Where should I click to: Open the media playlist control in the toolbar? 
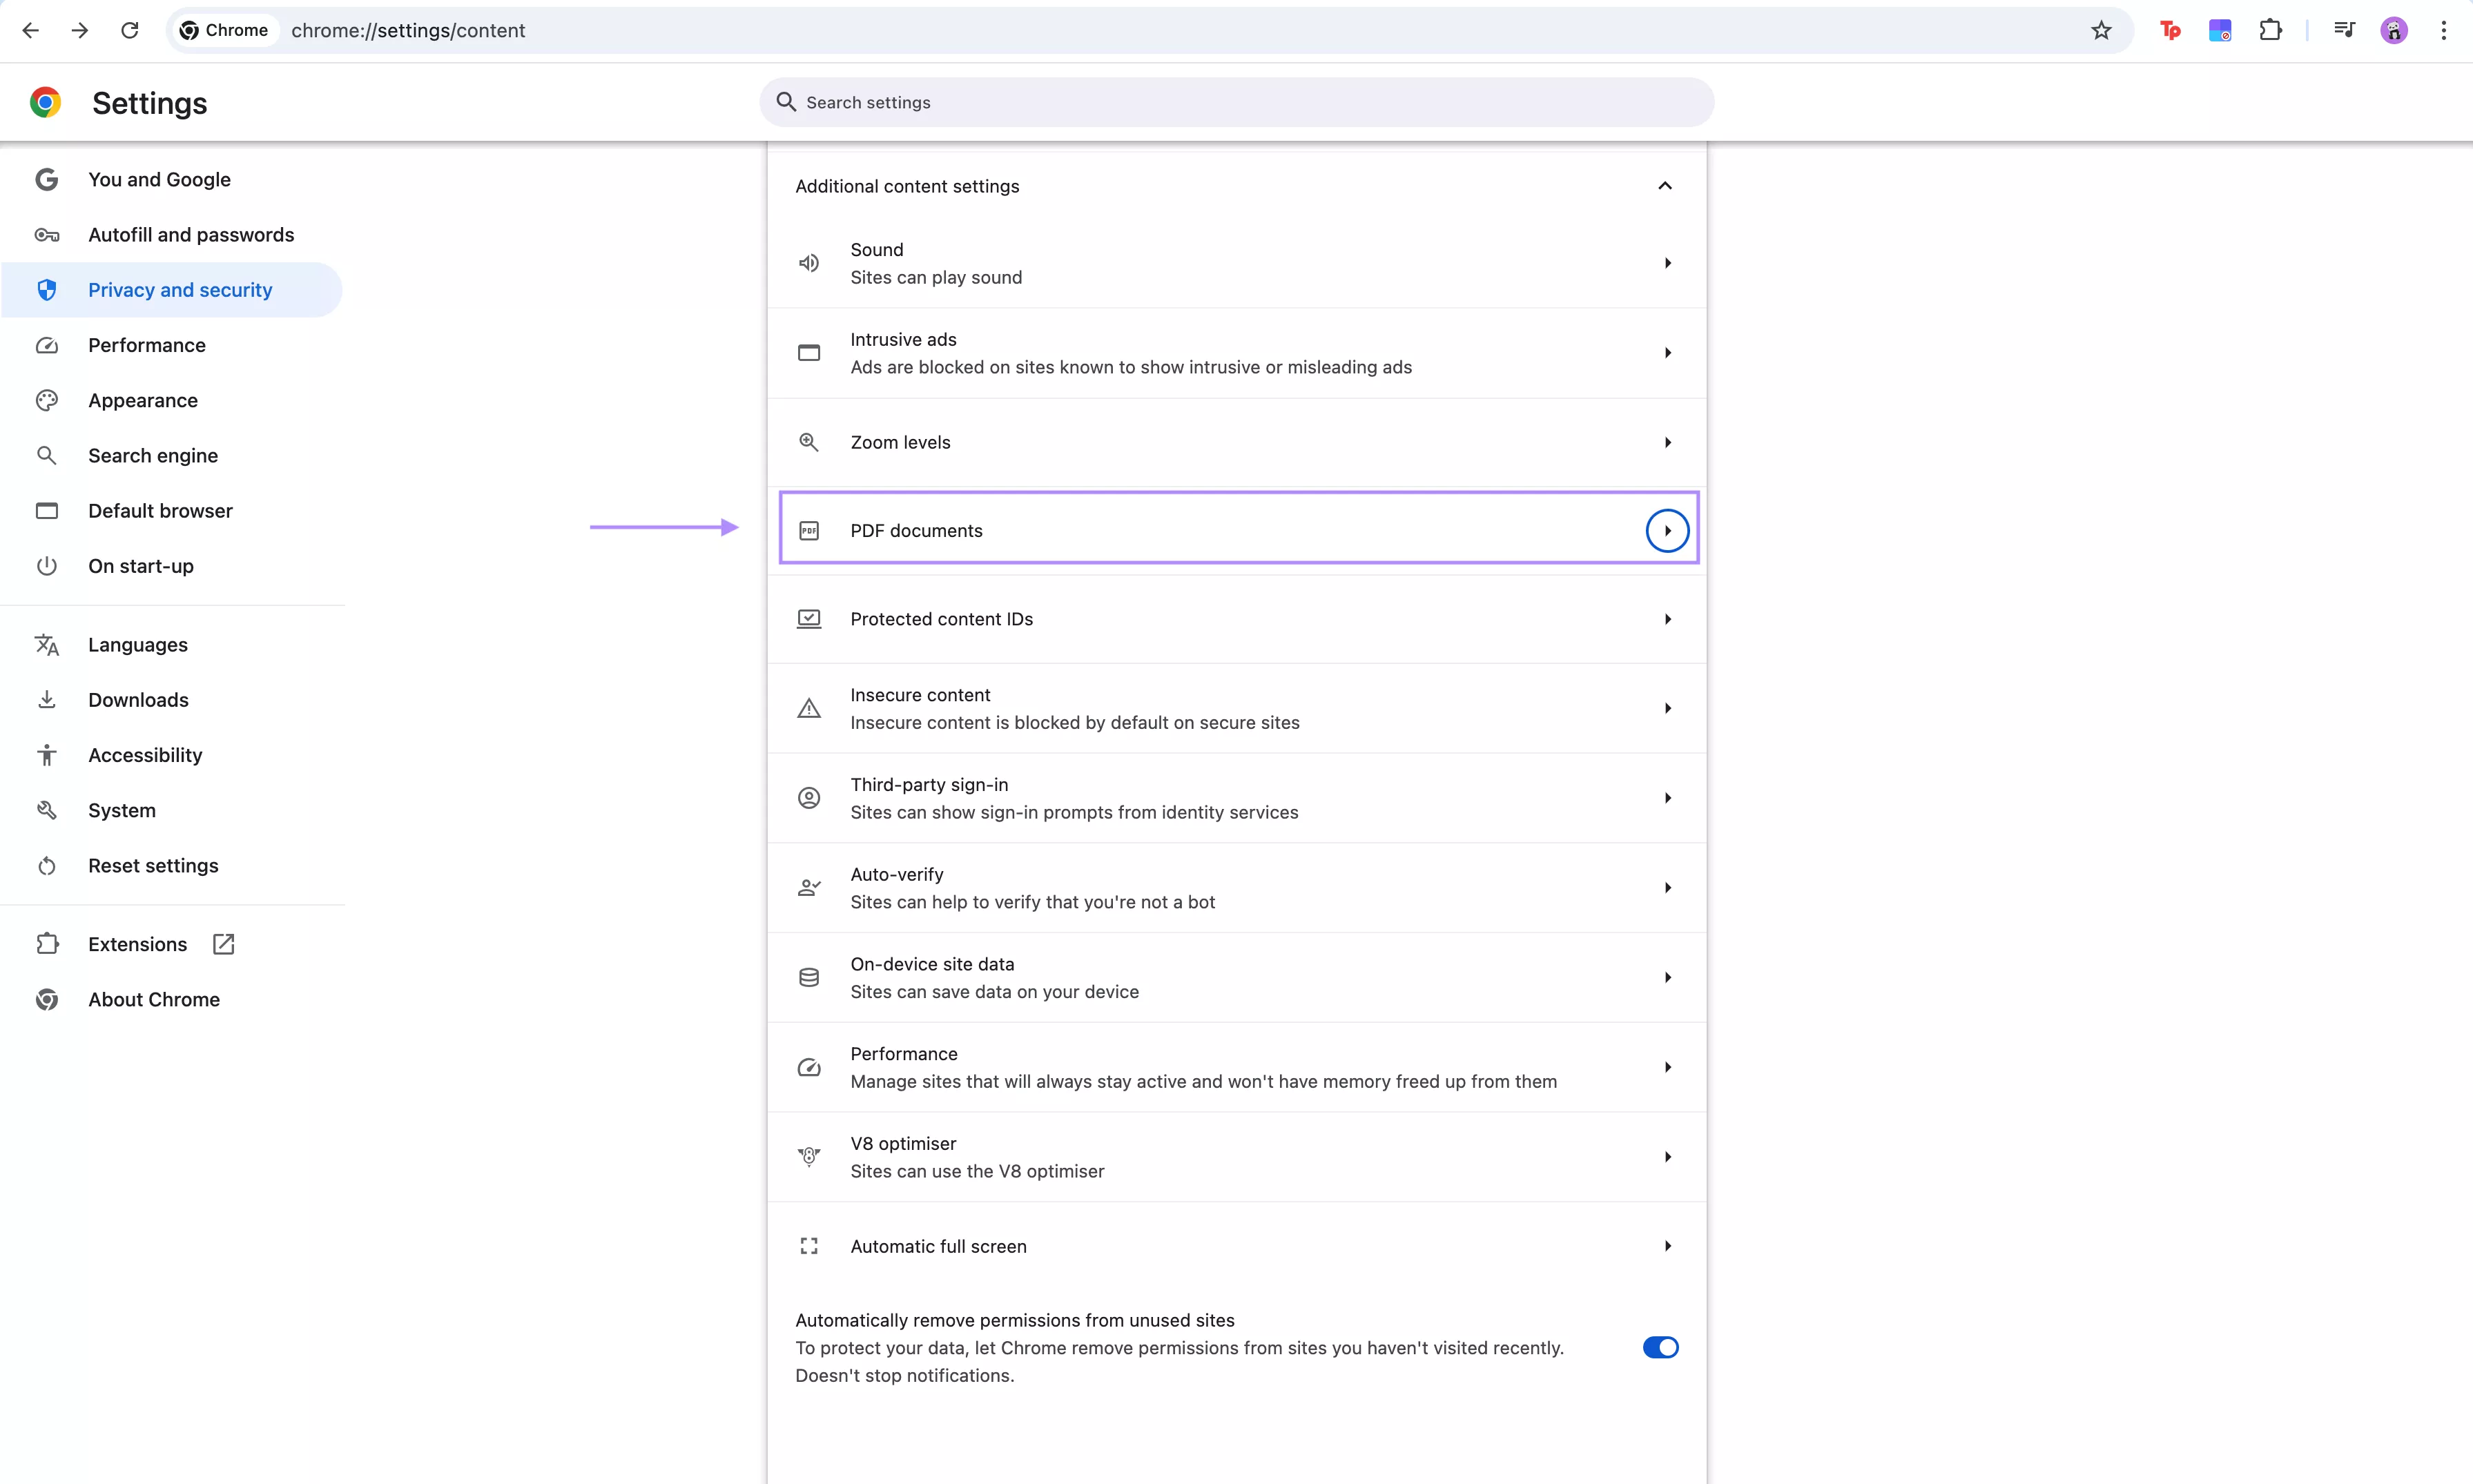[2344, 30]
